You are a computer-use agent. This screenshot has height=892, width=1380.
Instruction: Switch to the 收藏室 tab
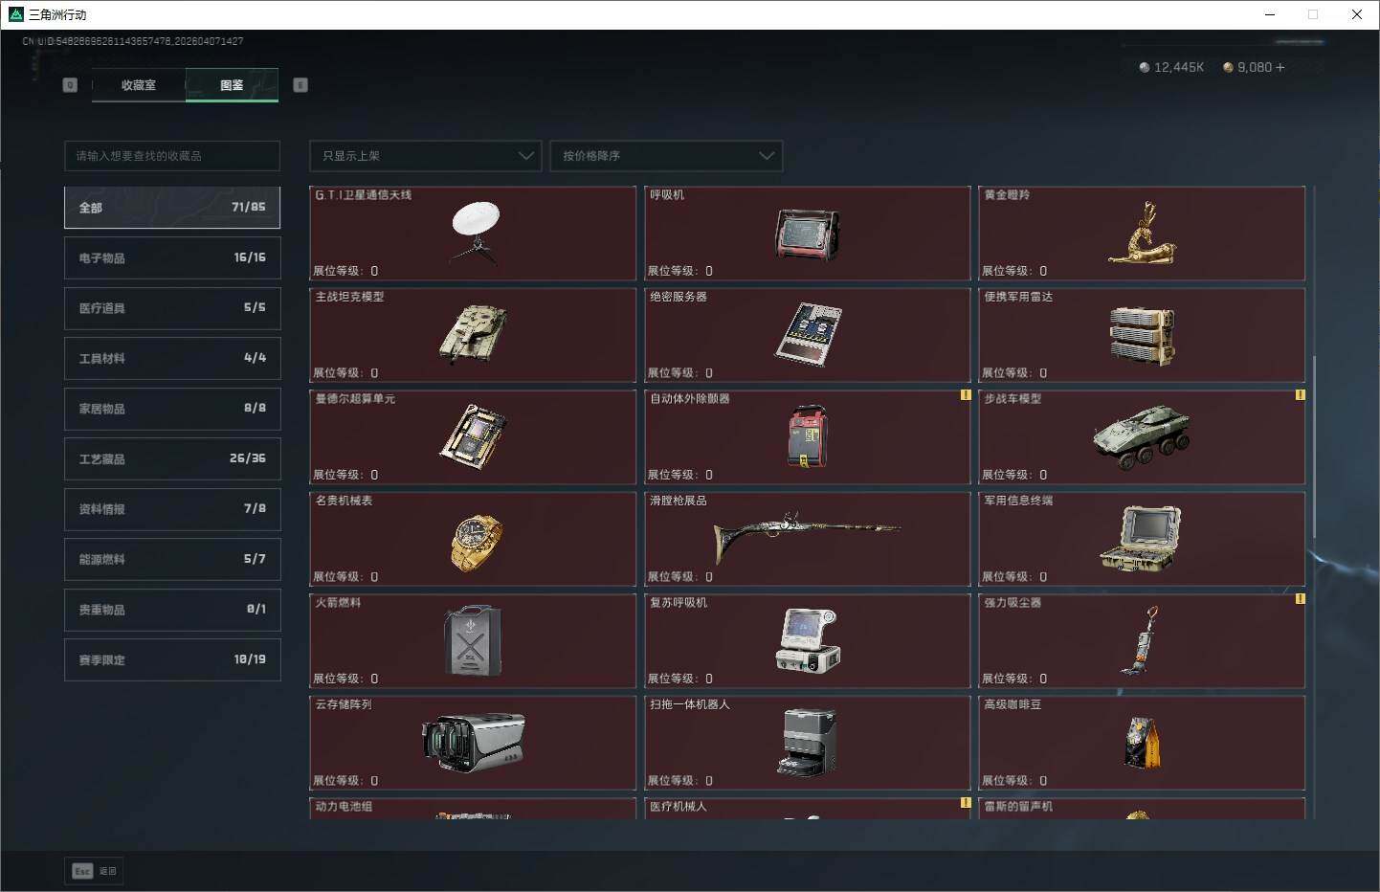[x=139, y=85]
